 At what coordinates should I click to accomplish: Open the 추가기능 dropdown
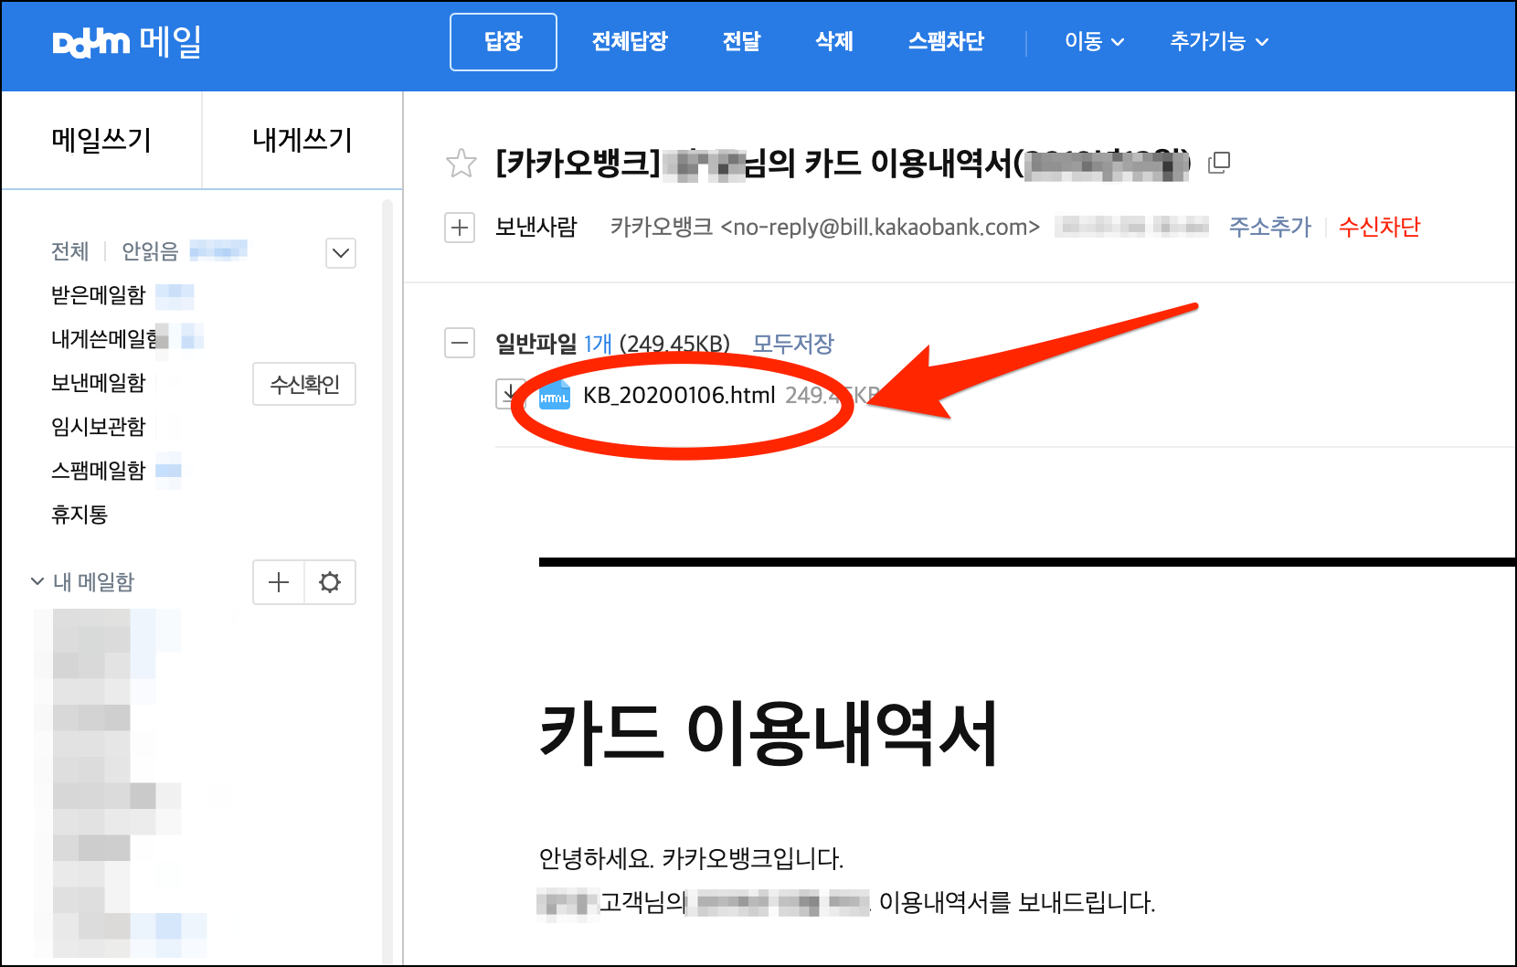(x=1219, y=42)
